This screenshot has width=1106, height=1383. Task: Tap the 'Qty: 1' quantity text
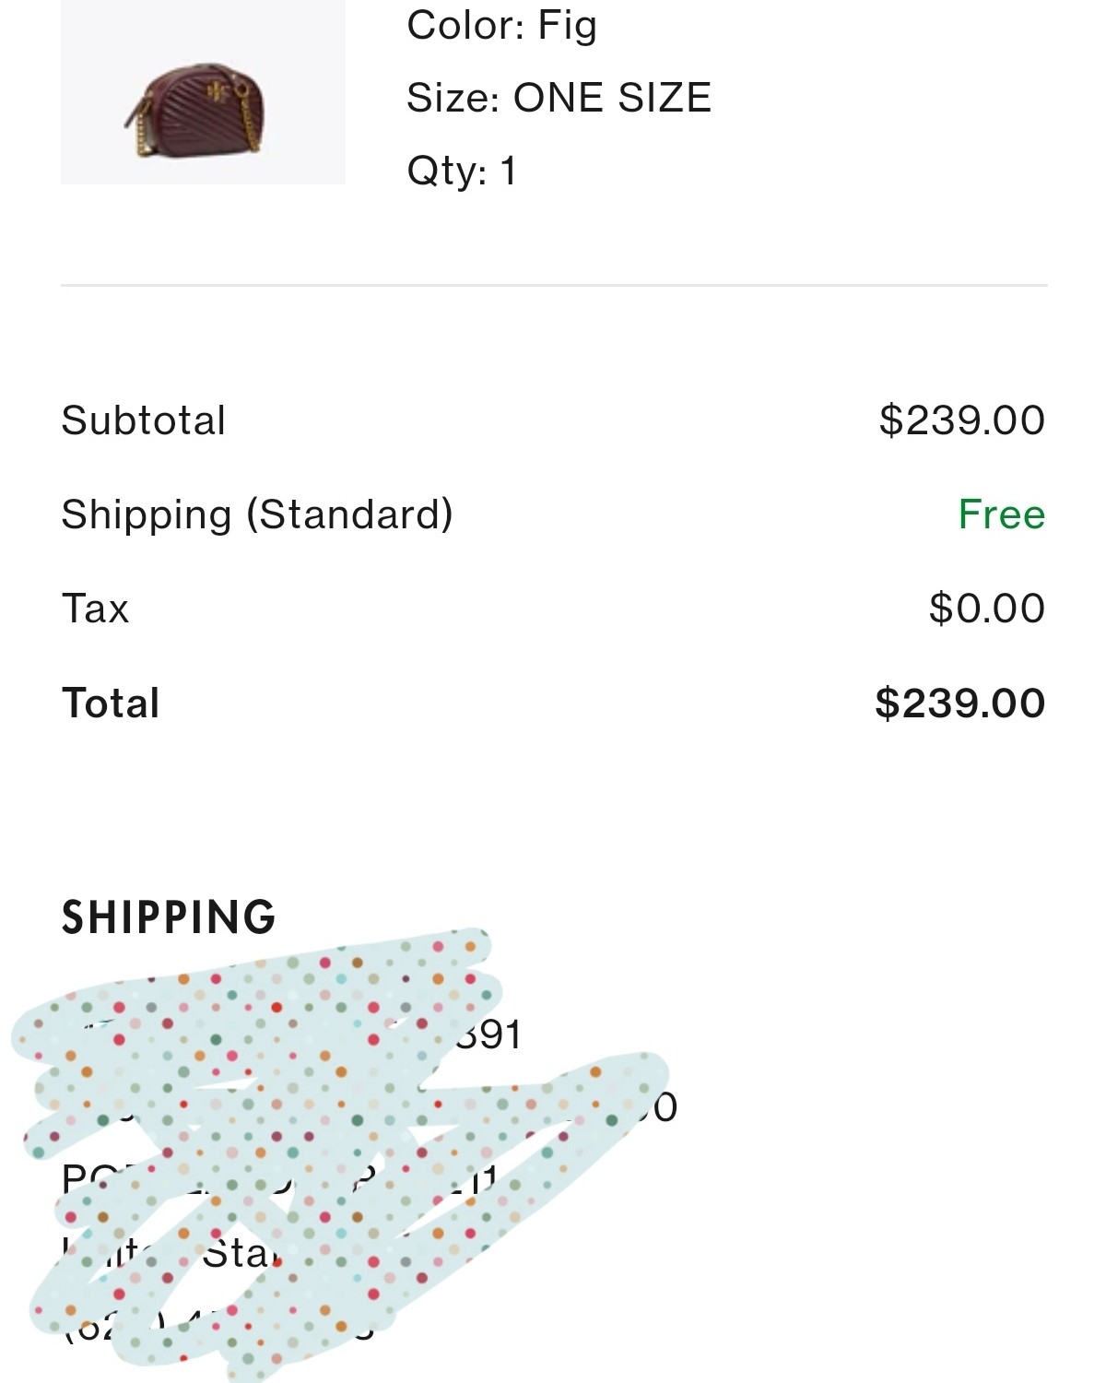[x=461, y=171]
